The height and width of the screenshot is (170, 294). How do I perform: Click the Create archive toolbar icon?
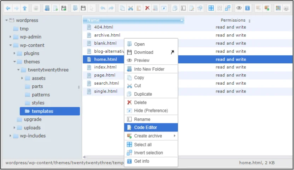point(267,8)
